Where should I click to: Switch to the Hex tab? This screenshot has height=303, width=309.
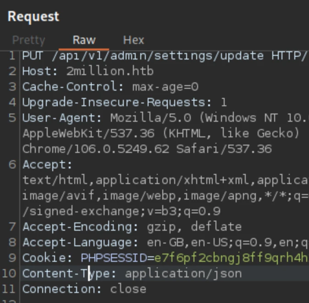(133, 40)
